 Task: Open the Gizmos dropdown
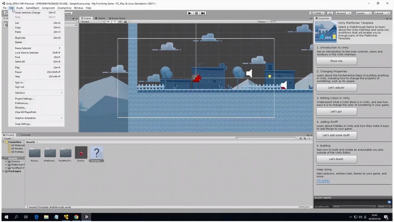(x=263, y=22)
